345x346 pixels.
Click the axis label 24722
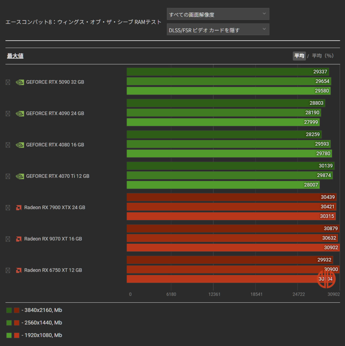[299, 294]
